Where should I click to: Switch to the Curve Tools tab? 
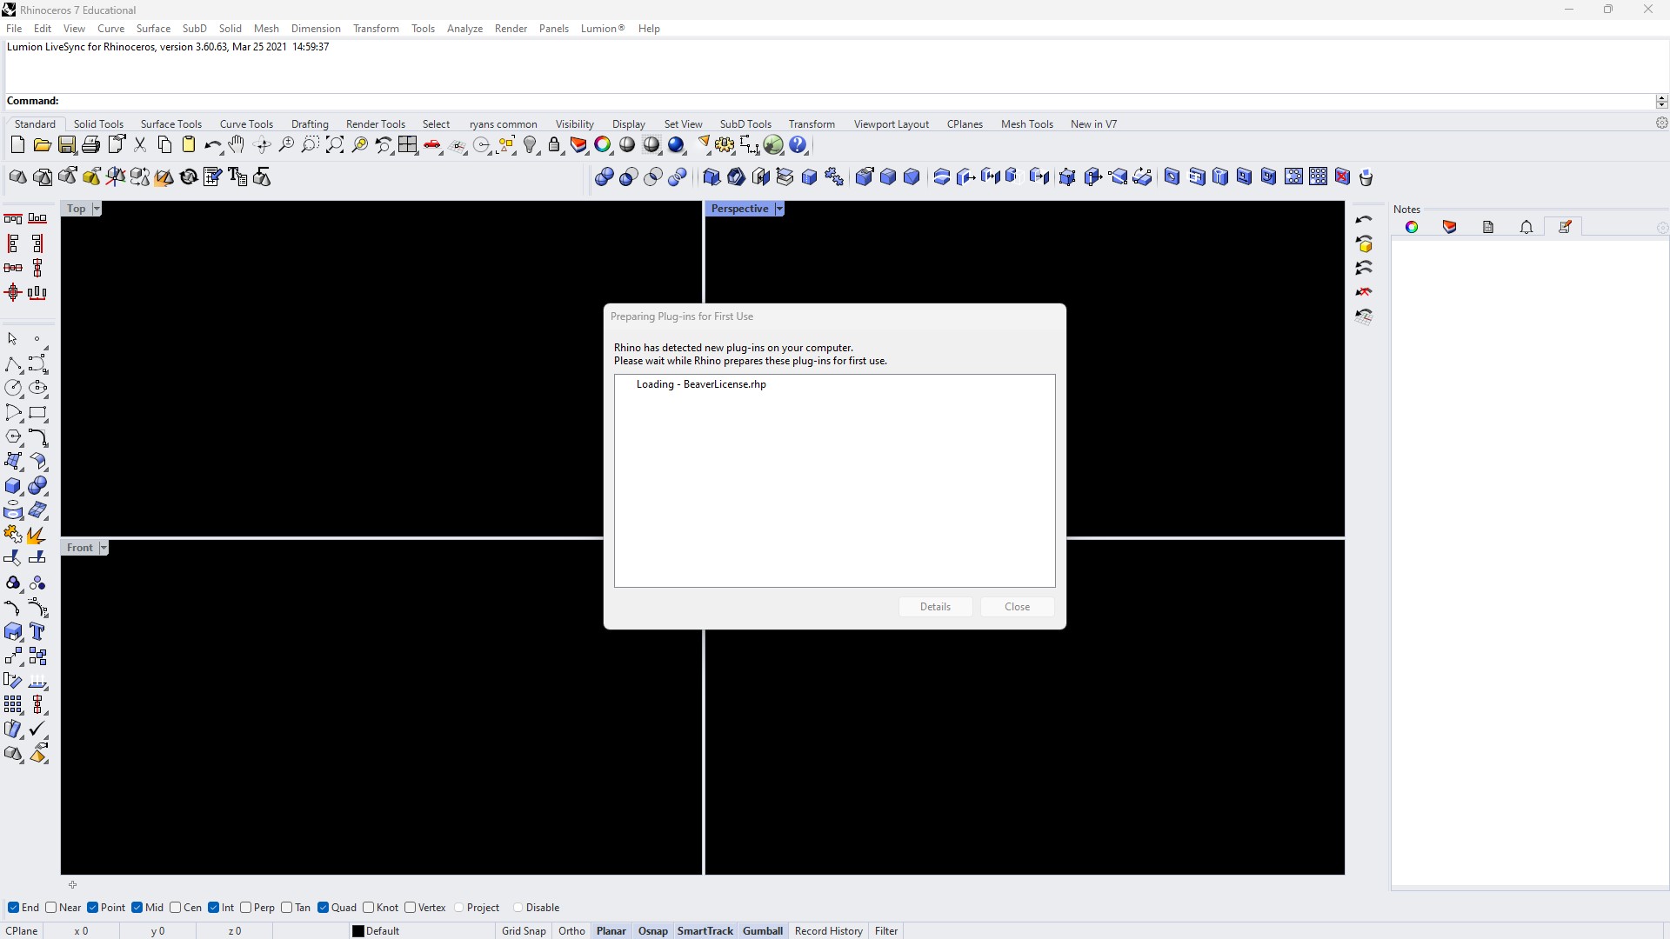246,124
